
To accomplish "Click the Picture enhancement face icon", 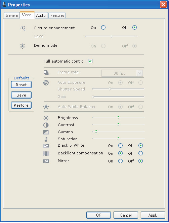I will click(x=23, y=28).
